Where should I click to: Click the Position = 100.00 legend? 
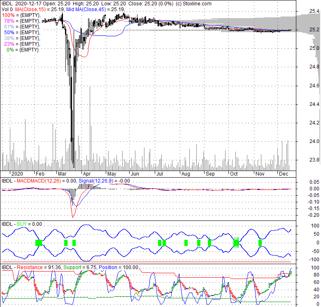[x=119, y=267]
